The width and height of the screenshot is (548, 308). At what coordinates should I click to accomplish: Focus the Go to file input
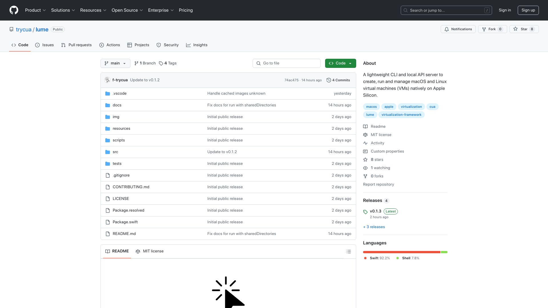[286, 63]
